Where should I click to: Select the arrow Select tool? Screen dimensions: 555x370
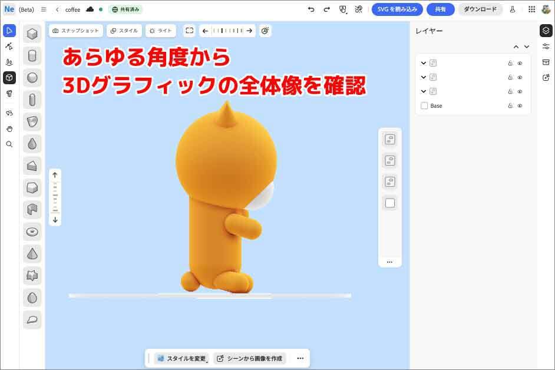(9, 31)
